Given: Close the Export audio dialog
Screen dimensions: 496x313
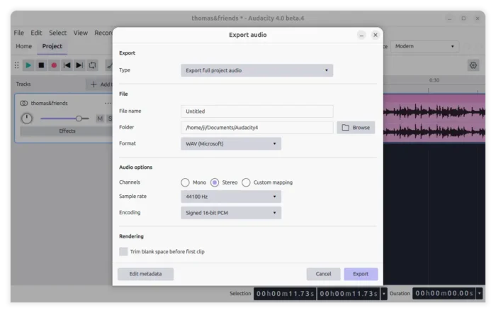Looking at the screenshot, I should click(375, 35).
